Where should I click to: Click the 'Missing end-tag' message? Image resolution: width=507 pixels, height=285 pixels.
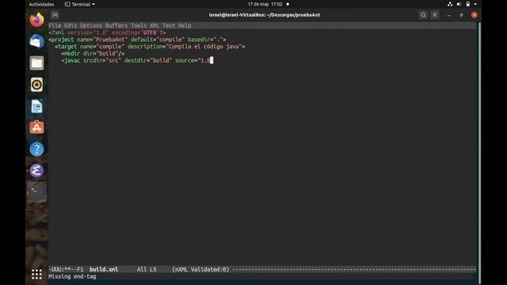(x=72, y=276)
